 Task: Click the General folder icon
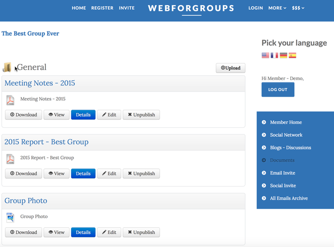7,67
